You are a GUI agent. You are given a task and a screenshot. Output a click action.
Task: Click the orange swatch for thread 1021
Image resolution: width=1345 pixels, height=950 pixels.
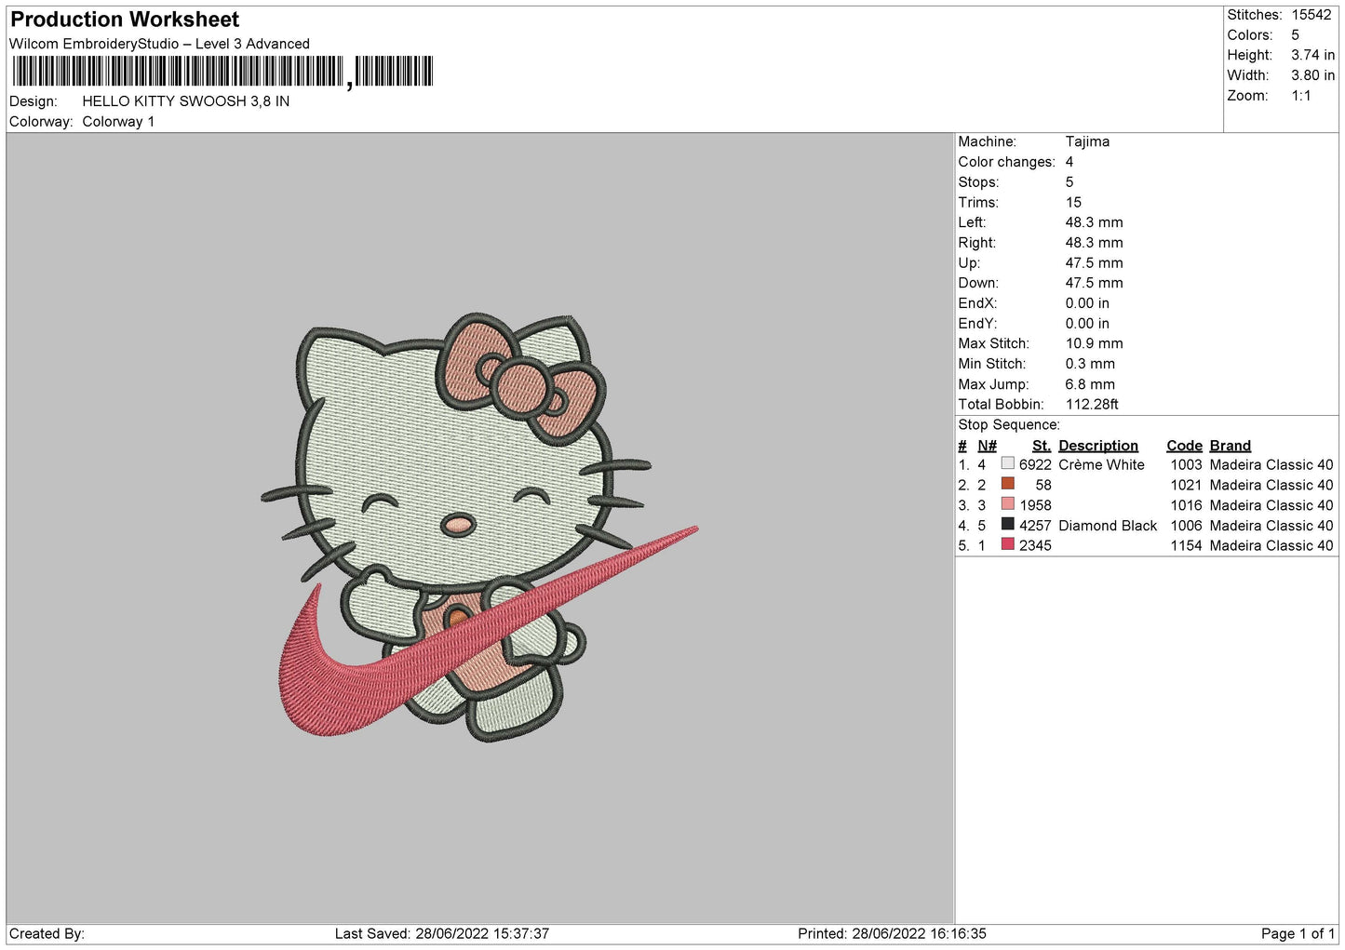point(1007,484)
